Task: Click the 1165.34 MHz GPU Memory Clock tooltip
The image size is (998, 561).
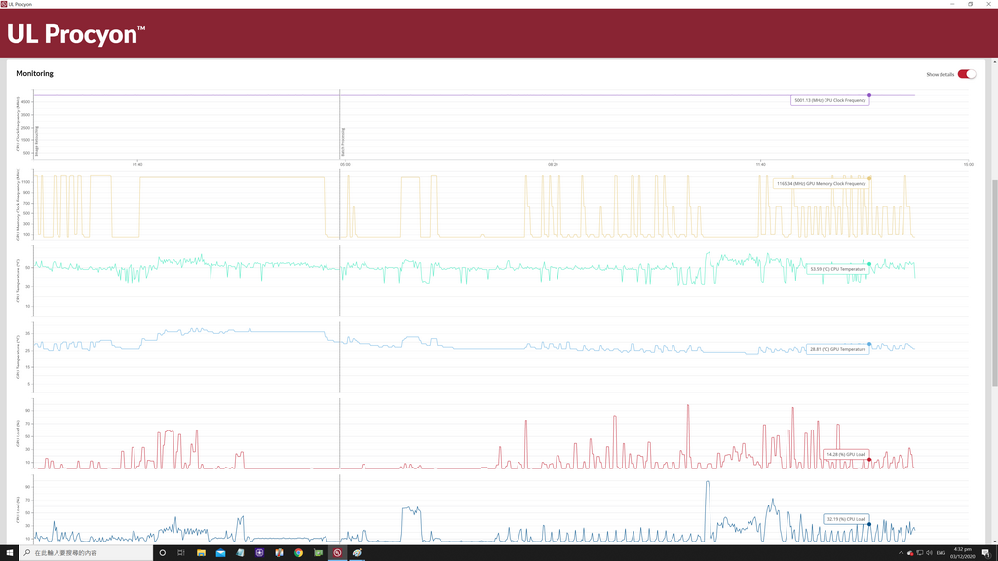Action: pyautogui.click(x=821, y=184)
